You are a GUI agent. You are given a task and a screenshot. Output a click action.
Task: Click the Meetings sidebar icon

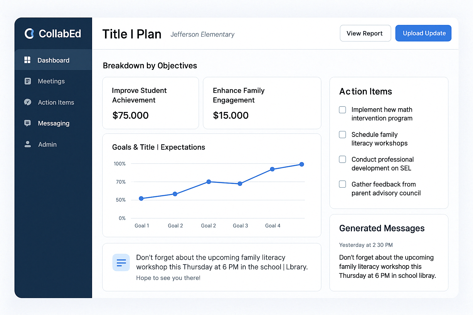pyautogui.click(x=28, y=81)
